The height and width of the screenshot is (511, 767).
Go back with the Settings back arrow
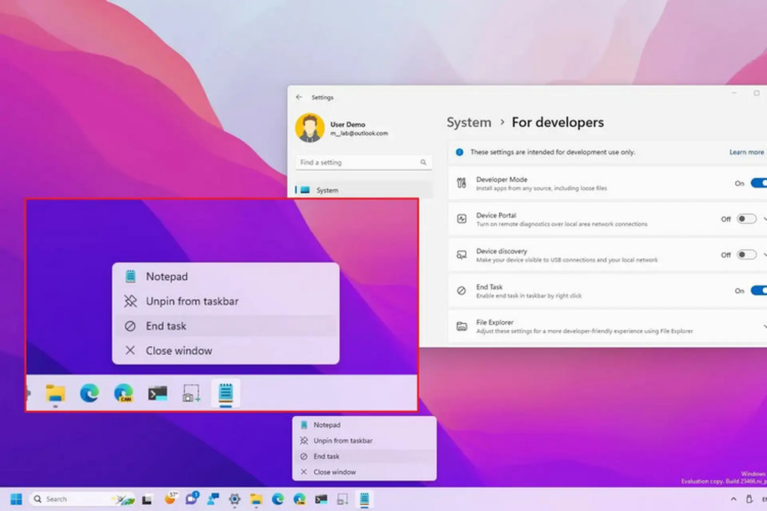point(299,97)
